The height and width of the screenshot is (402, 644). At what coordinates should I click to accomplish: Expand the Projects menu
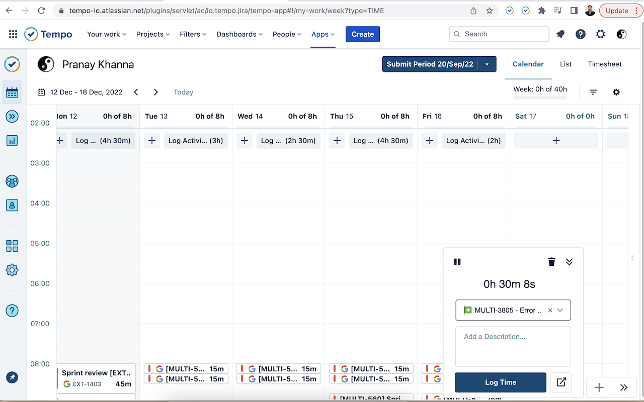pos(153,34)
